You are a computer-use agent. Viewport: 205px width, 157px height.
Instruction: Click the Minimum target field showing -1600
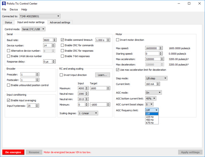tap(98, 105)
